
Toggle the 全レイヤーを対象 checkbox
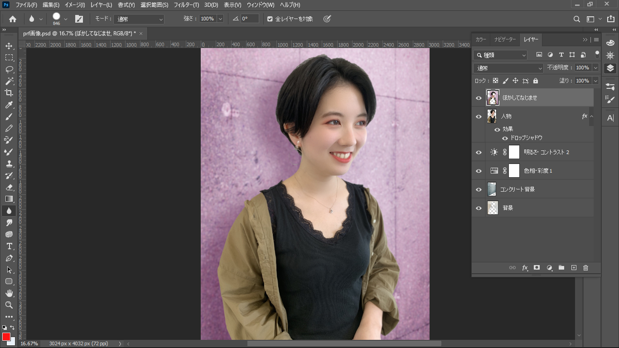(x=270, y=19)
